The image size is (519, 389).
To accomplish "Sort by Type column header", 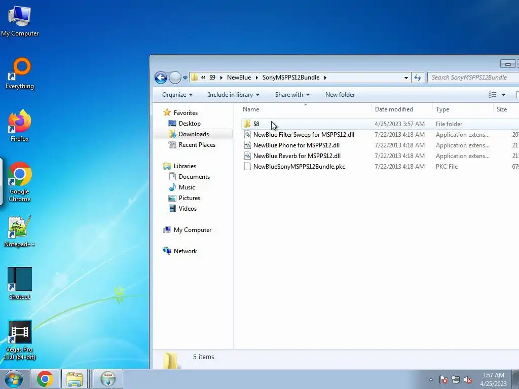I will pos(442,109).
